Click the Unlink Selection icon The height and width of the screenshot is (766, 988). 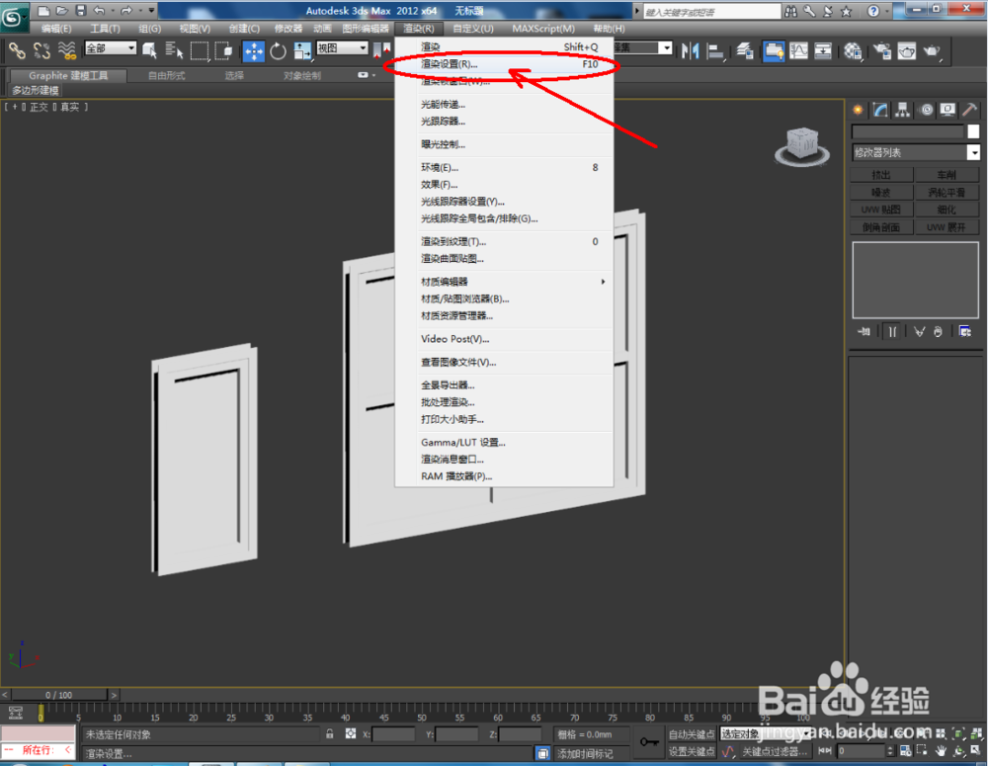[41, 50]
